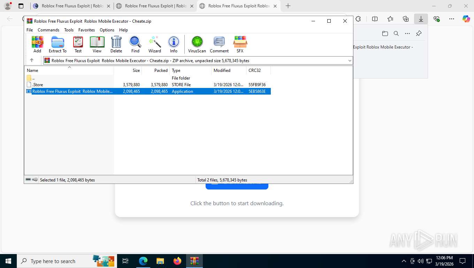
Task: Run VirusScan on the archive
Action: coord(197,44)
